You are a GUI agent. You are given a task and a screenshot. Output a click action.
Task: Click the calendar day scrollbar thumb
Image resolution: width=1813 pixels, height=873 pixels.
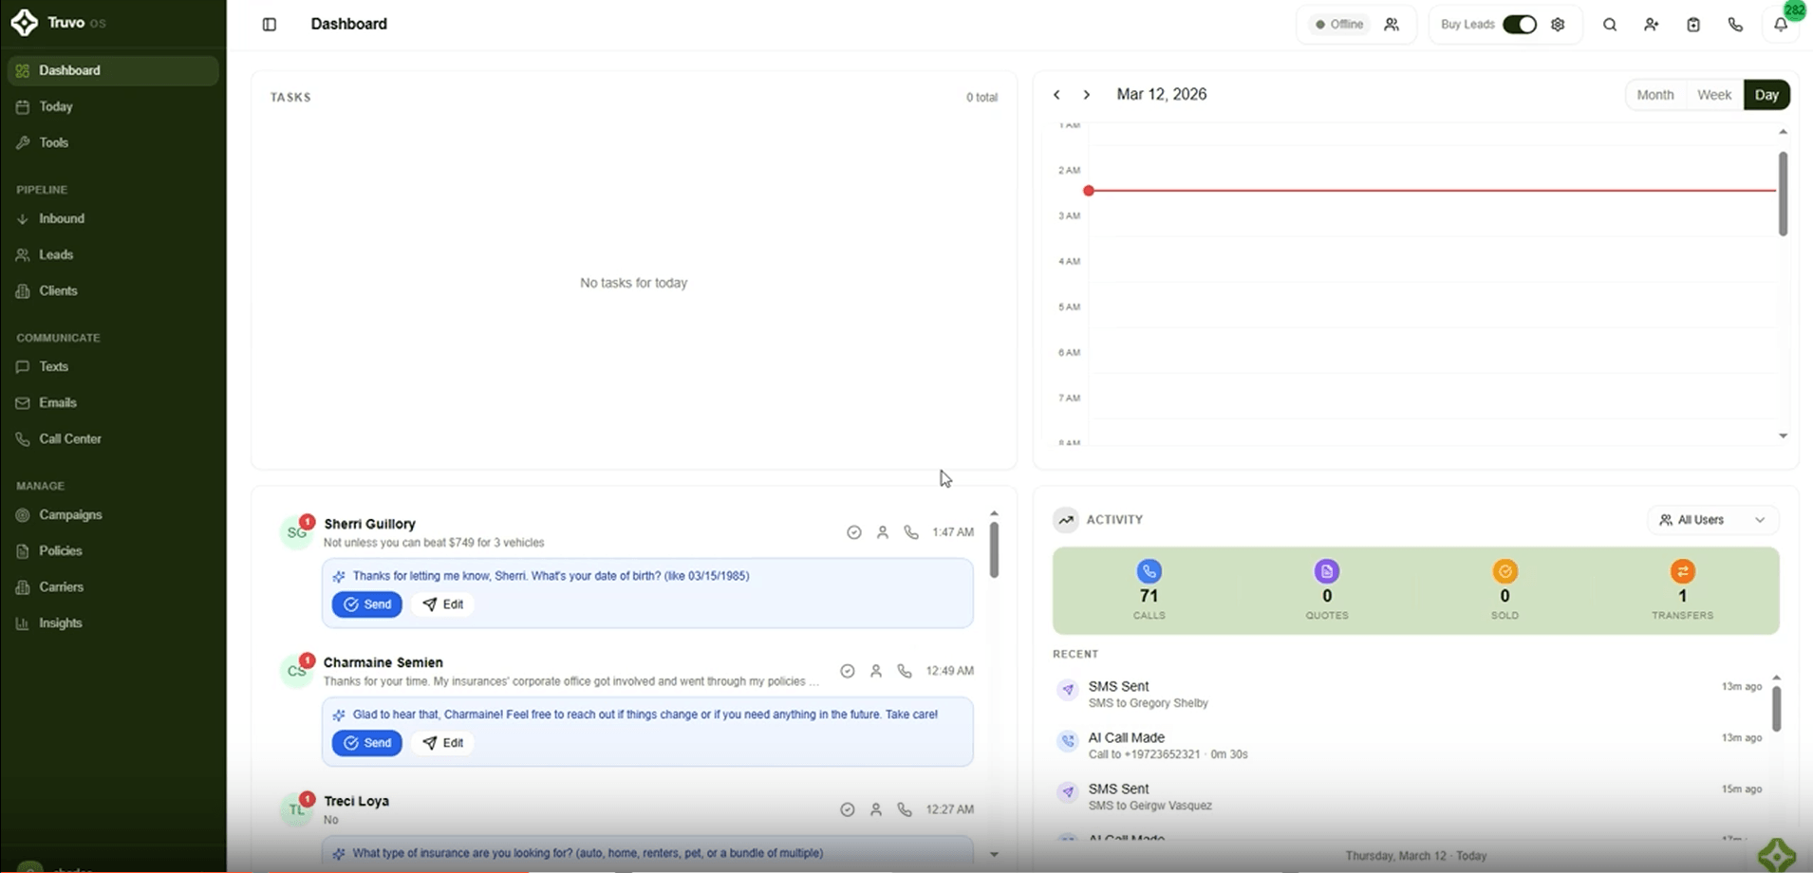1783,194
